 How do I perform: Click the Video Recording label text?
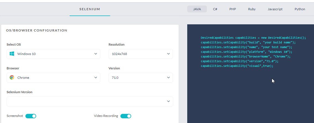(x=106, y=116)
